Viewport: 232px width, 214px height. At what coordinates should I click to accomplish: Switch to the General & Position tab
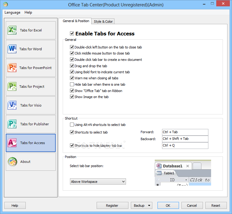click(x=76, y=21)
